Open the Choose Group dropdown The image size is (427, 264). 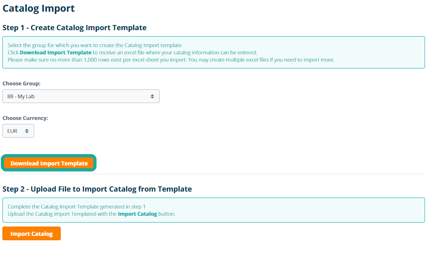point(81,96)
